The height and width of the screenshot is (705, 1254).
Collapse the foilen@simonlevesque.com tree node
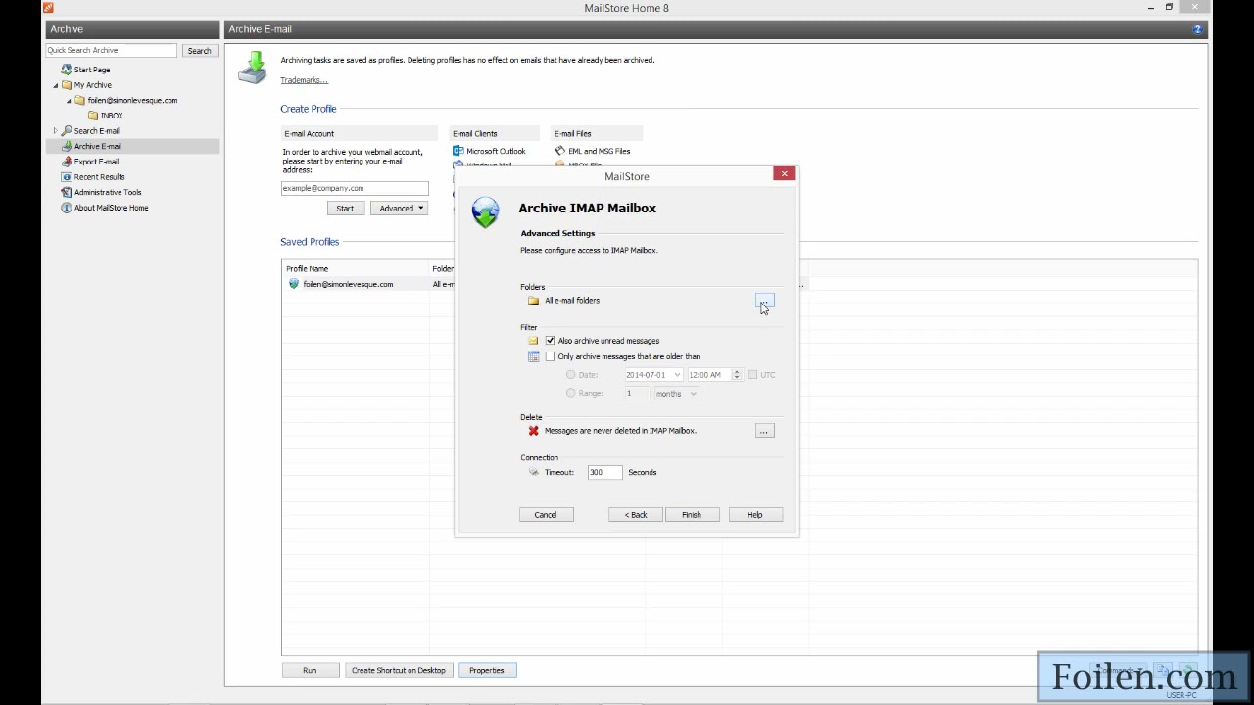(x=69, y=101)
